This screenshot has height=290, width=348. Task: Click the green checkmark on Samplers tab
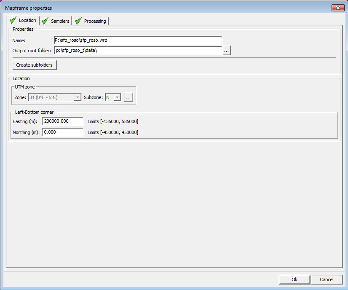pyautogui.click(x=45, y=21)
